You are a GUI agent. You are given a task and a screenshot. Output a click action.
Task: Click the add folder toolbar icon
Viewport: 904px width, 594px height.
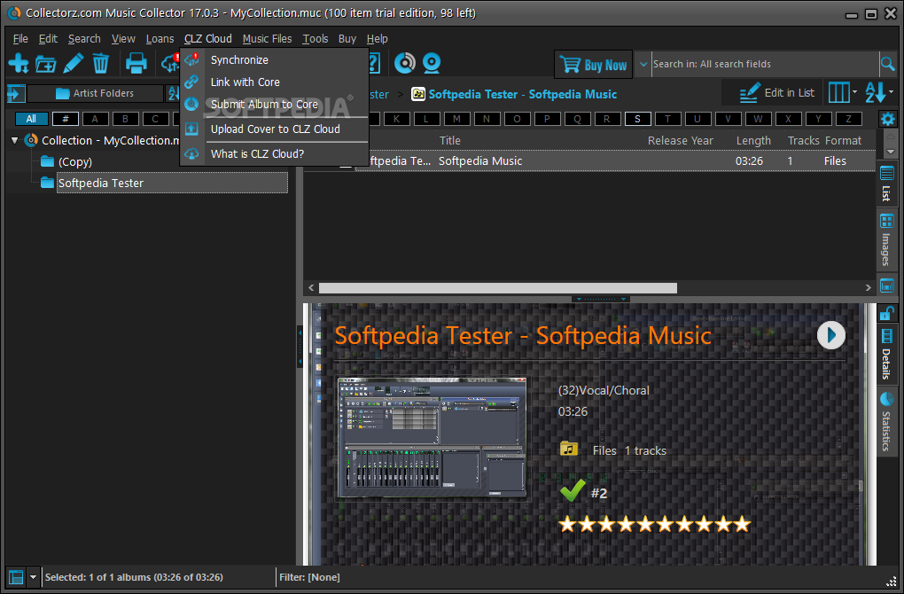(x=45, y=64)
